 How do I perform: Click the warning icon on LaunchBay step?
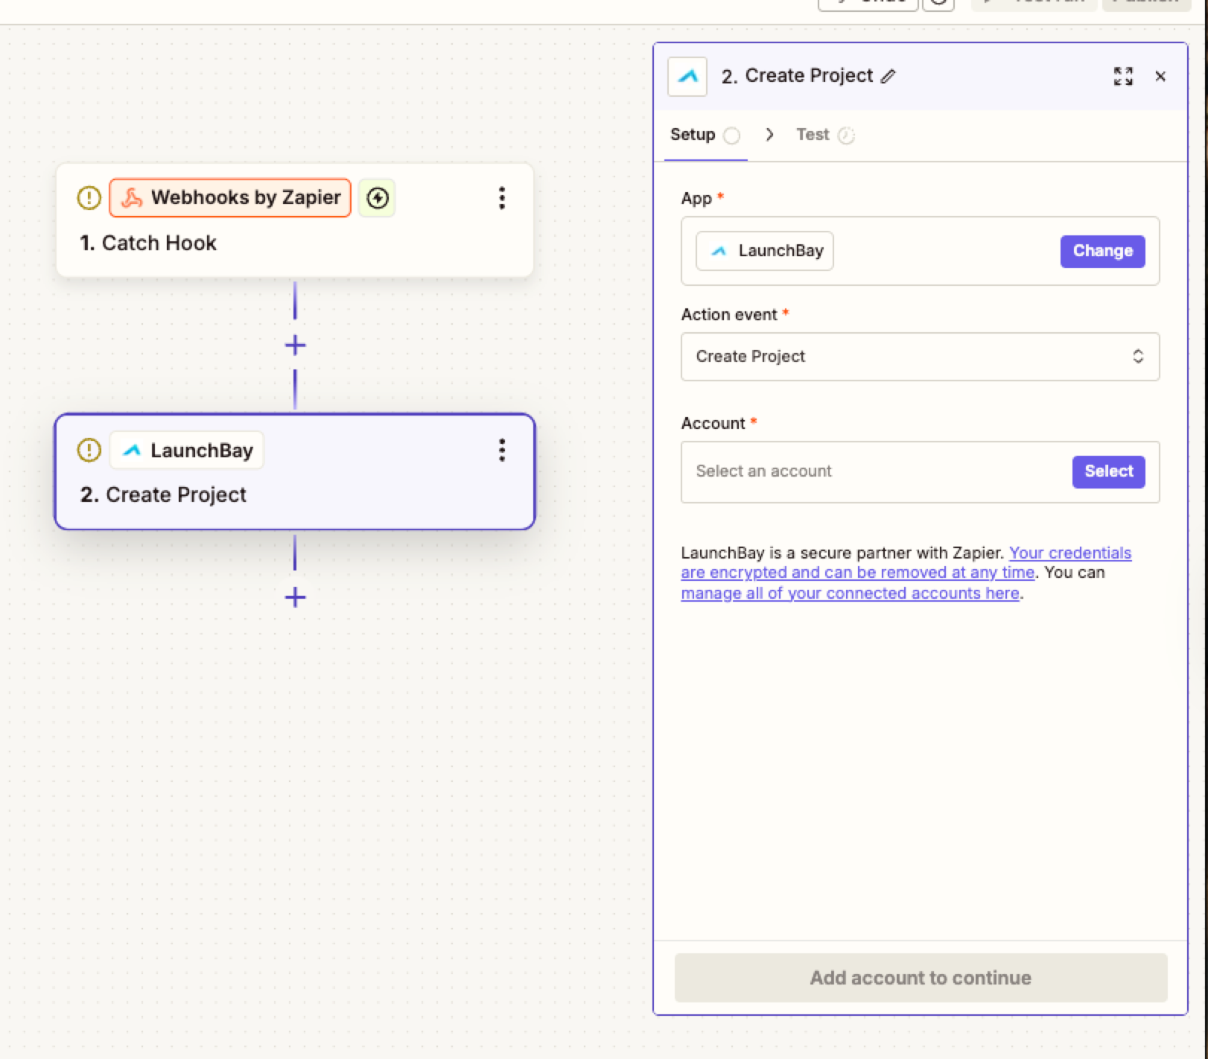click(89, 450)
